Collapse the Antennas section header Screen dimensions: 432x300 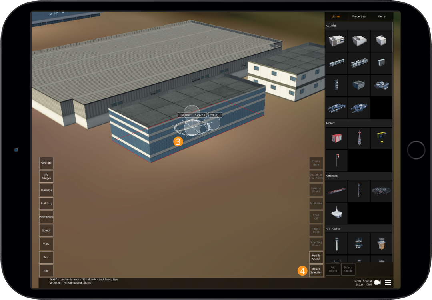click(358, 176)
